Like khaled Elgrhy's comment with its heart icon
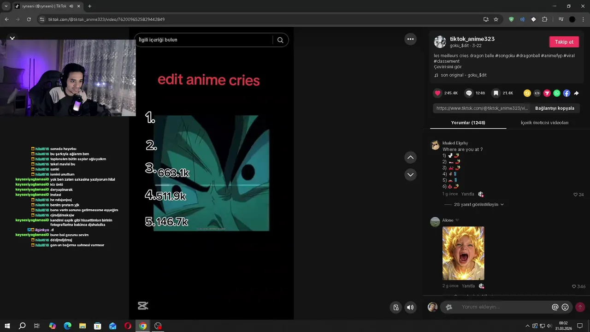590x332 pixels. click(x=575, y=195)
